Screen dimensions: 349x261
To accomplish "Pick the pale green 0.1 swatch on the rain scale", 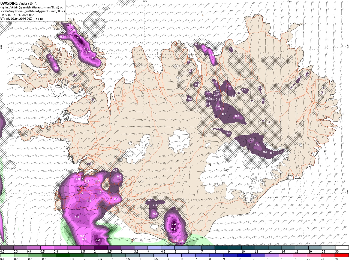I will pos(7,255).
